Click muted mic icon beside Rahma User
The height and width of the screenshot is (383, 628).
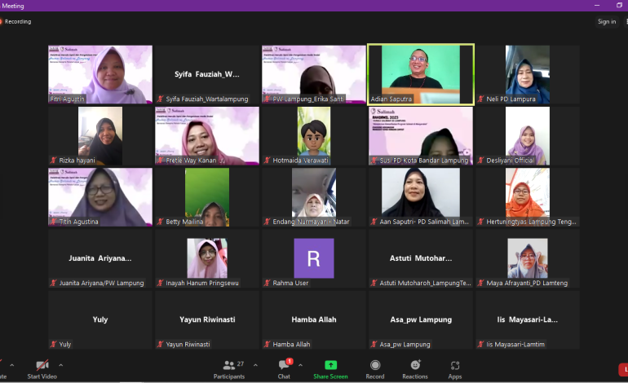pyautogui.click(x=268, y=283)
